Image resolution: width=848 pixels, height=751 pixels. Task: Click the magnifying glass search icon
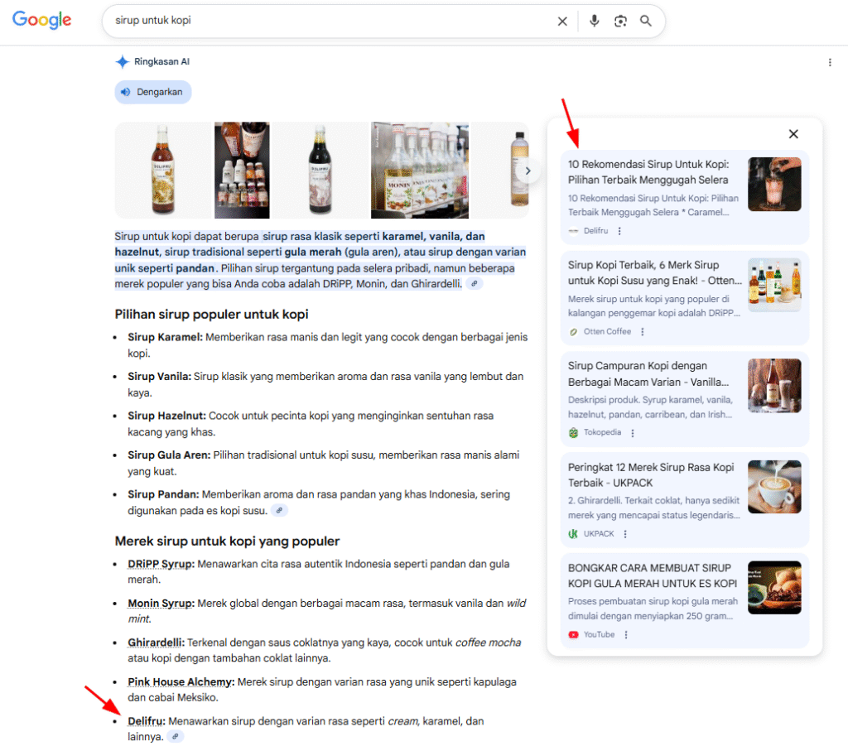click(646, 22)
